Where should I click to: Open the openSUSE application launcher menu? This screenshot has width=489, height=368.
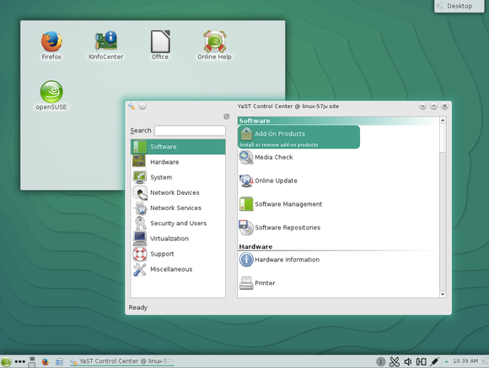(x=6, y=361)
